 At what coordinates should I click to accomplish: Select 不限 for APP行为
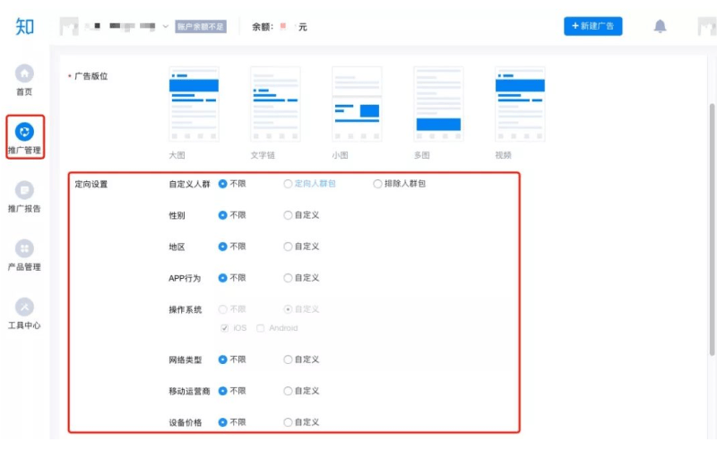coord(222,278)
